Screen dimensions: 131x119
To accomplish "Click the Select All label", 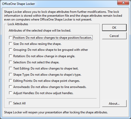I will point(19,103).
